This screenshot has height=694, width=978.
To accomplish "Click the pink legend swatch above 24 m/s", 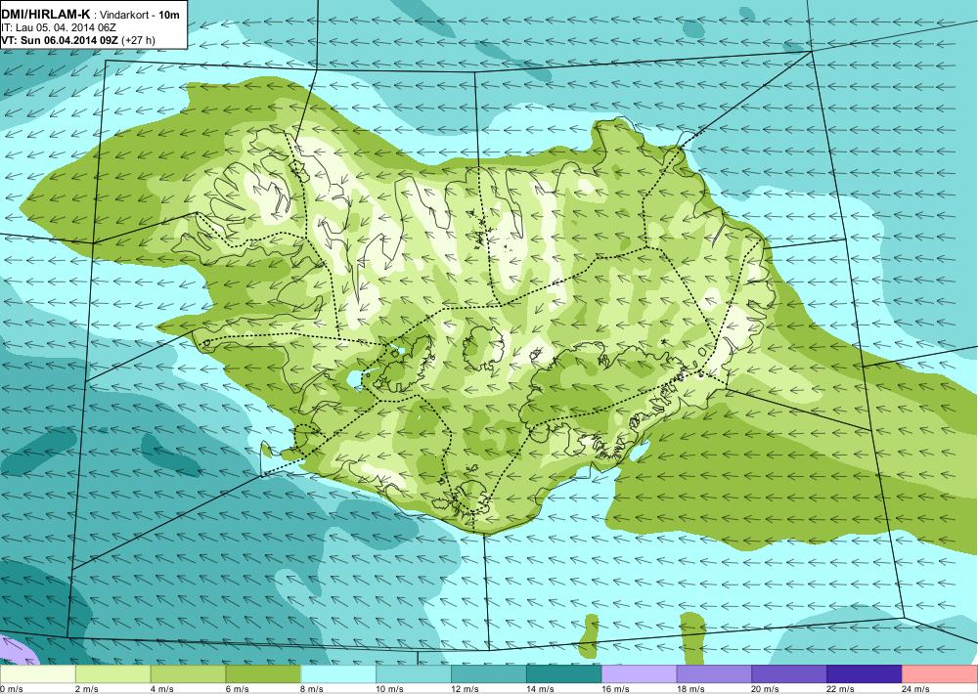I will pos(940,674).
